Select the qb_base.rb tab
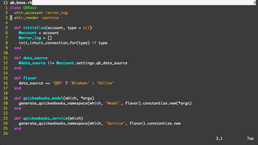 (x=18, y=3)
